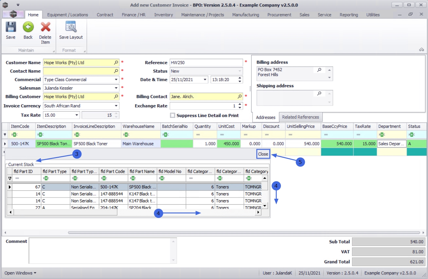Open the Invoice Currency dropdown

116,106
